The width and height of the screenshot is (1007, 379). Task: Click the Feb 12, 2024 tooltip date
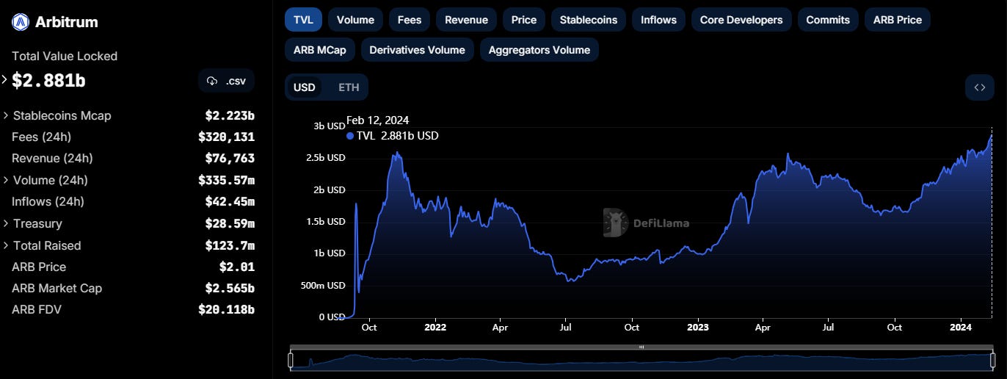pyautogui.click(x=378, y=120)
